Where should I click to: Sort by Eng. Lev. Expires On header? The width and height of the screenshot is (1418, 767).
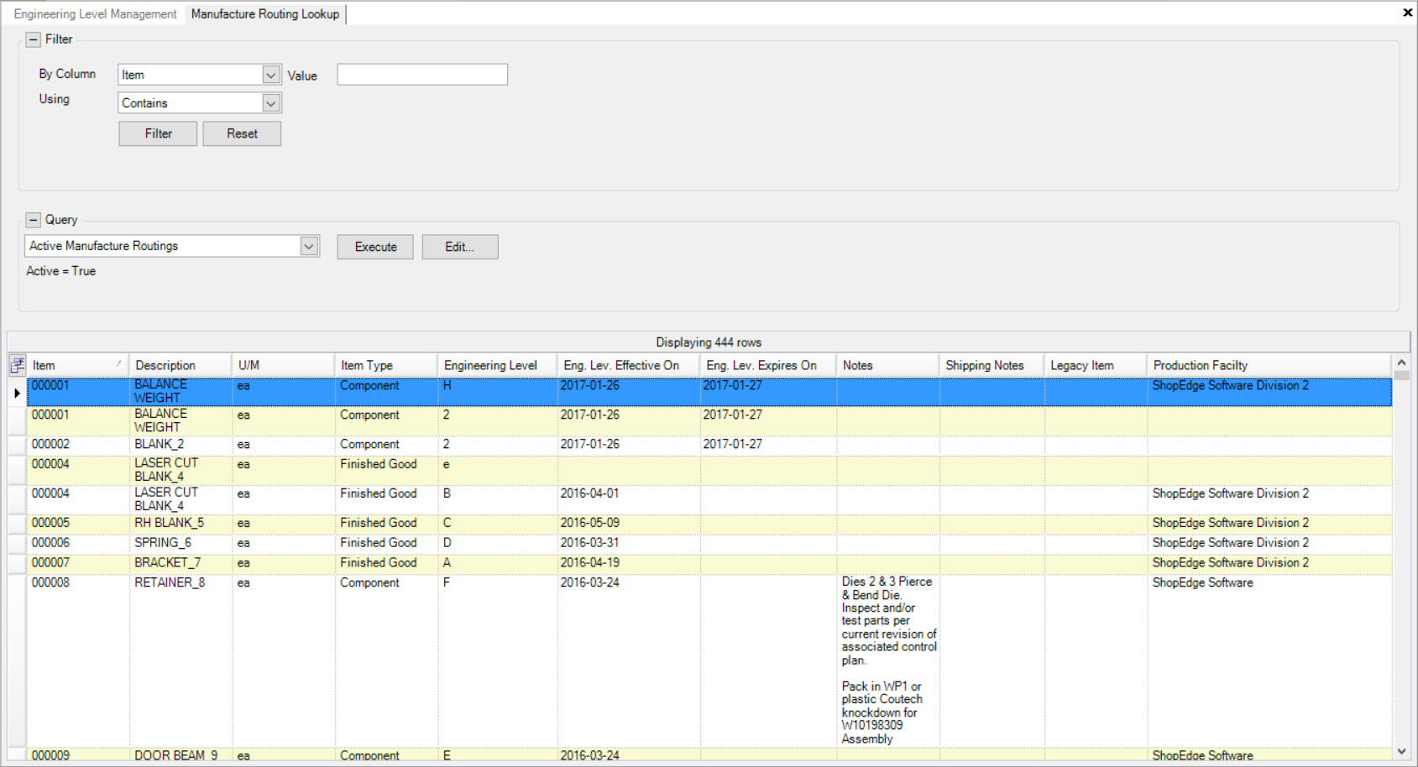point(768,365)
